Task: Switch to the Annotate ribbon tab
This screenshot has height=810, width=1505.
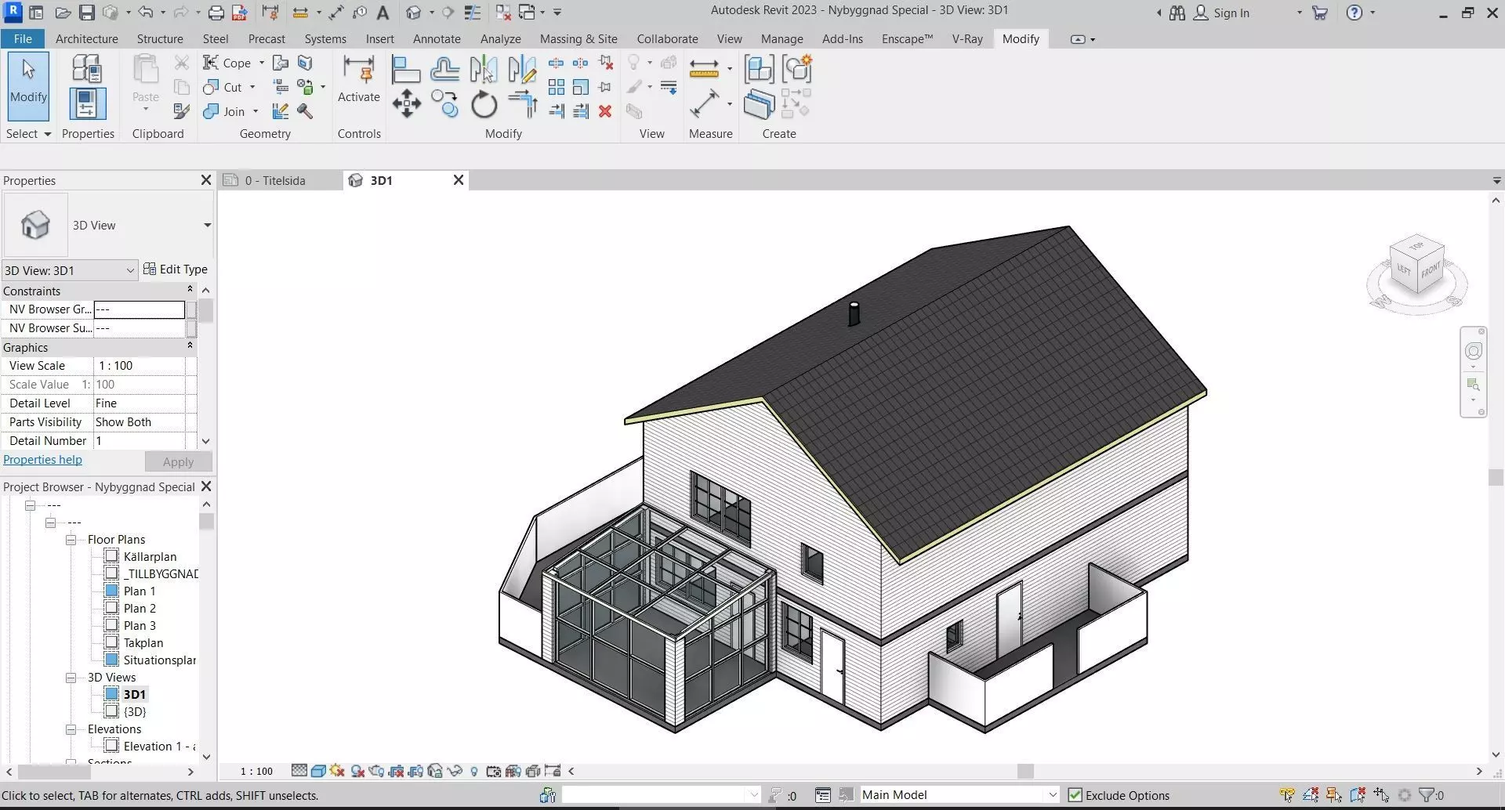Action: click(x=437, y=39)
